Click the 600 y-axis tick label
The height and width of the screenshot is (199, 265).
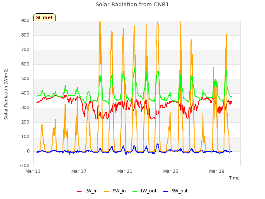pos(25,64)
